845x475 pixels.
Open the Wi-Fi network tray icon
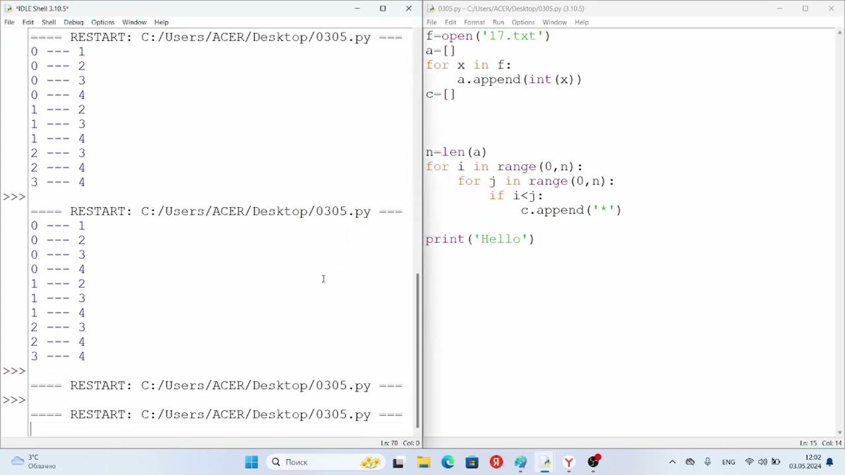pyautogui.click(x=749, y=462)
